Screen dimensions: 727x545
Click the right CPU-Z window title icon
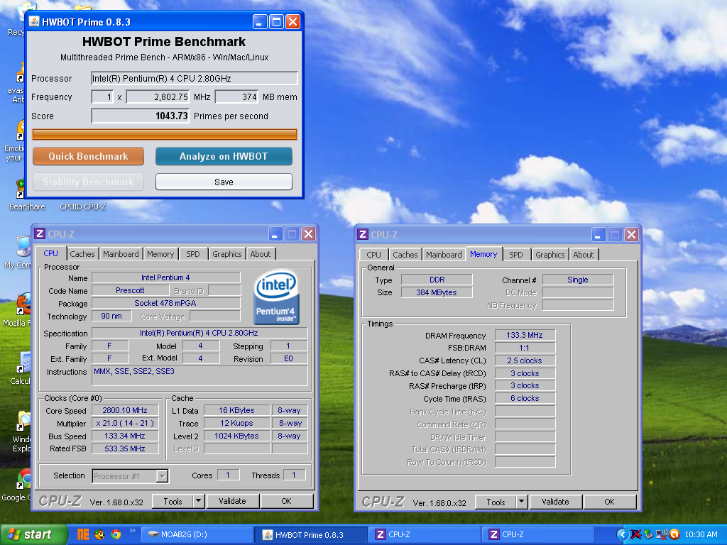pyautogui.click(x=363, y=234)
